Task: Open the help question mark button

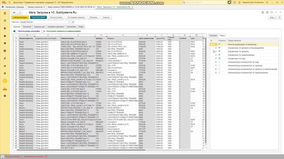Action: [280, 17]
